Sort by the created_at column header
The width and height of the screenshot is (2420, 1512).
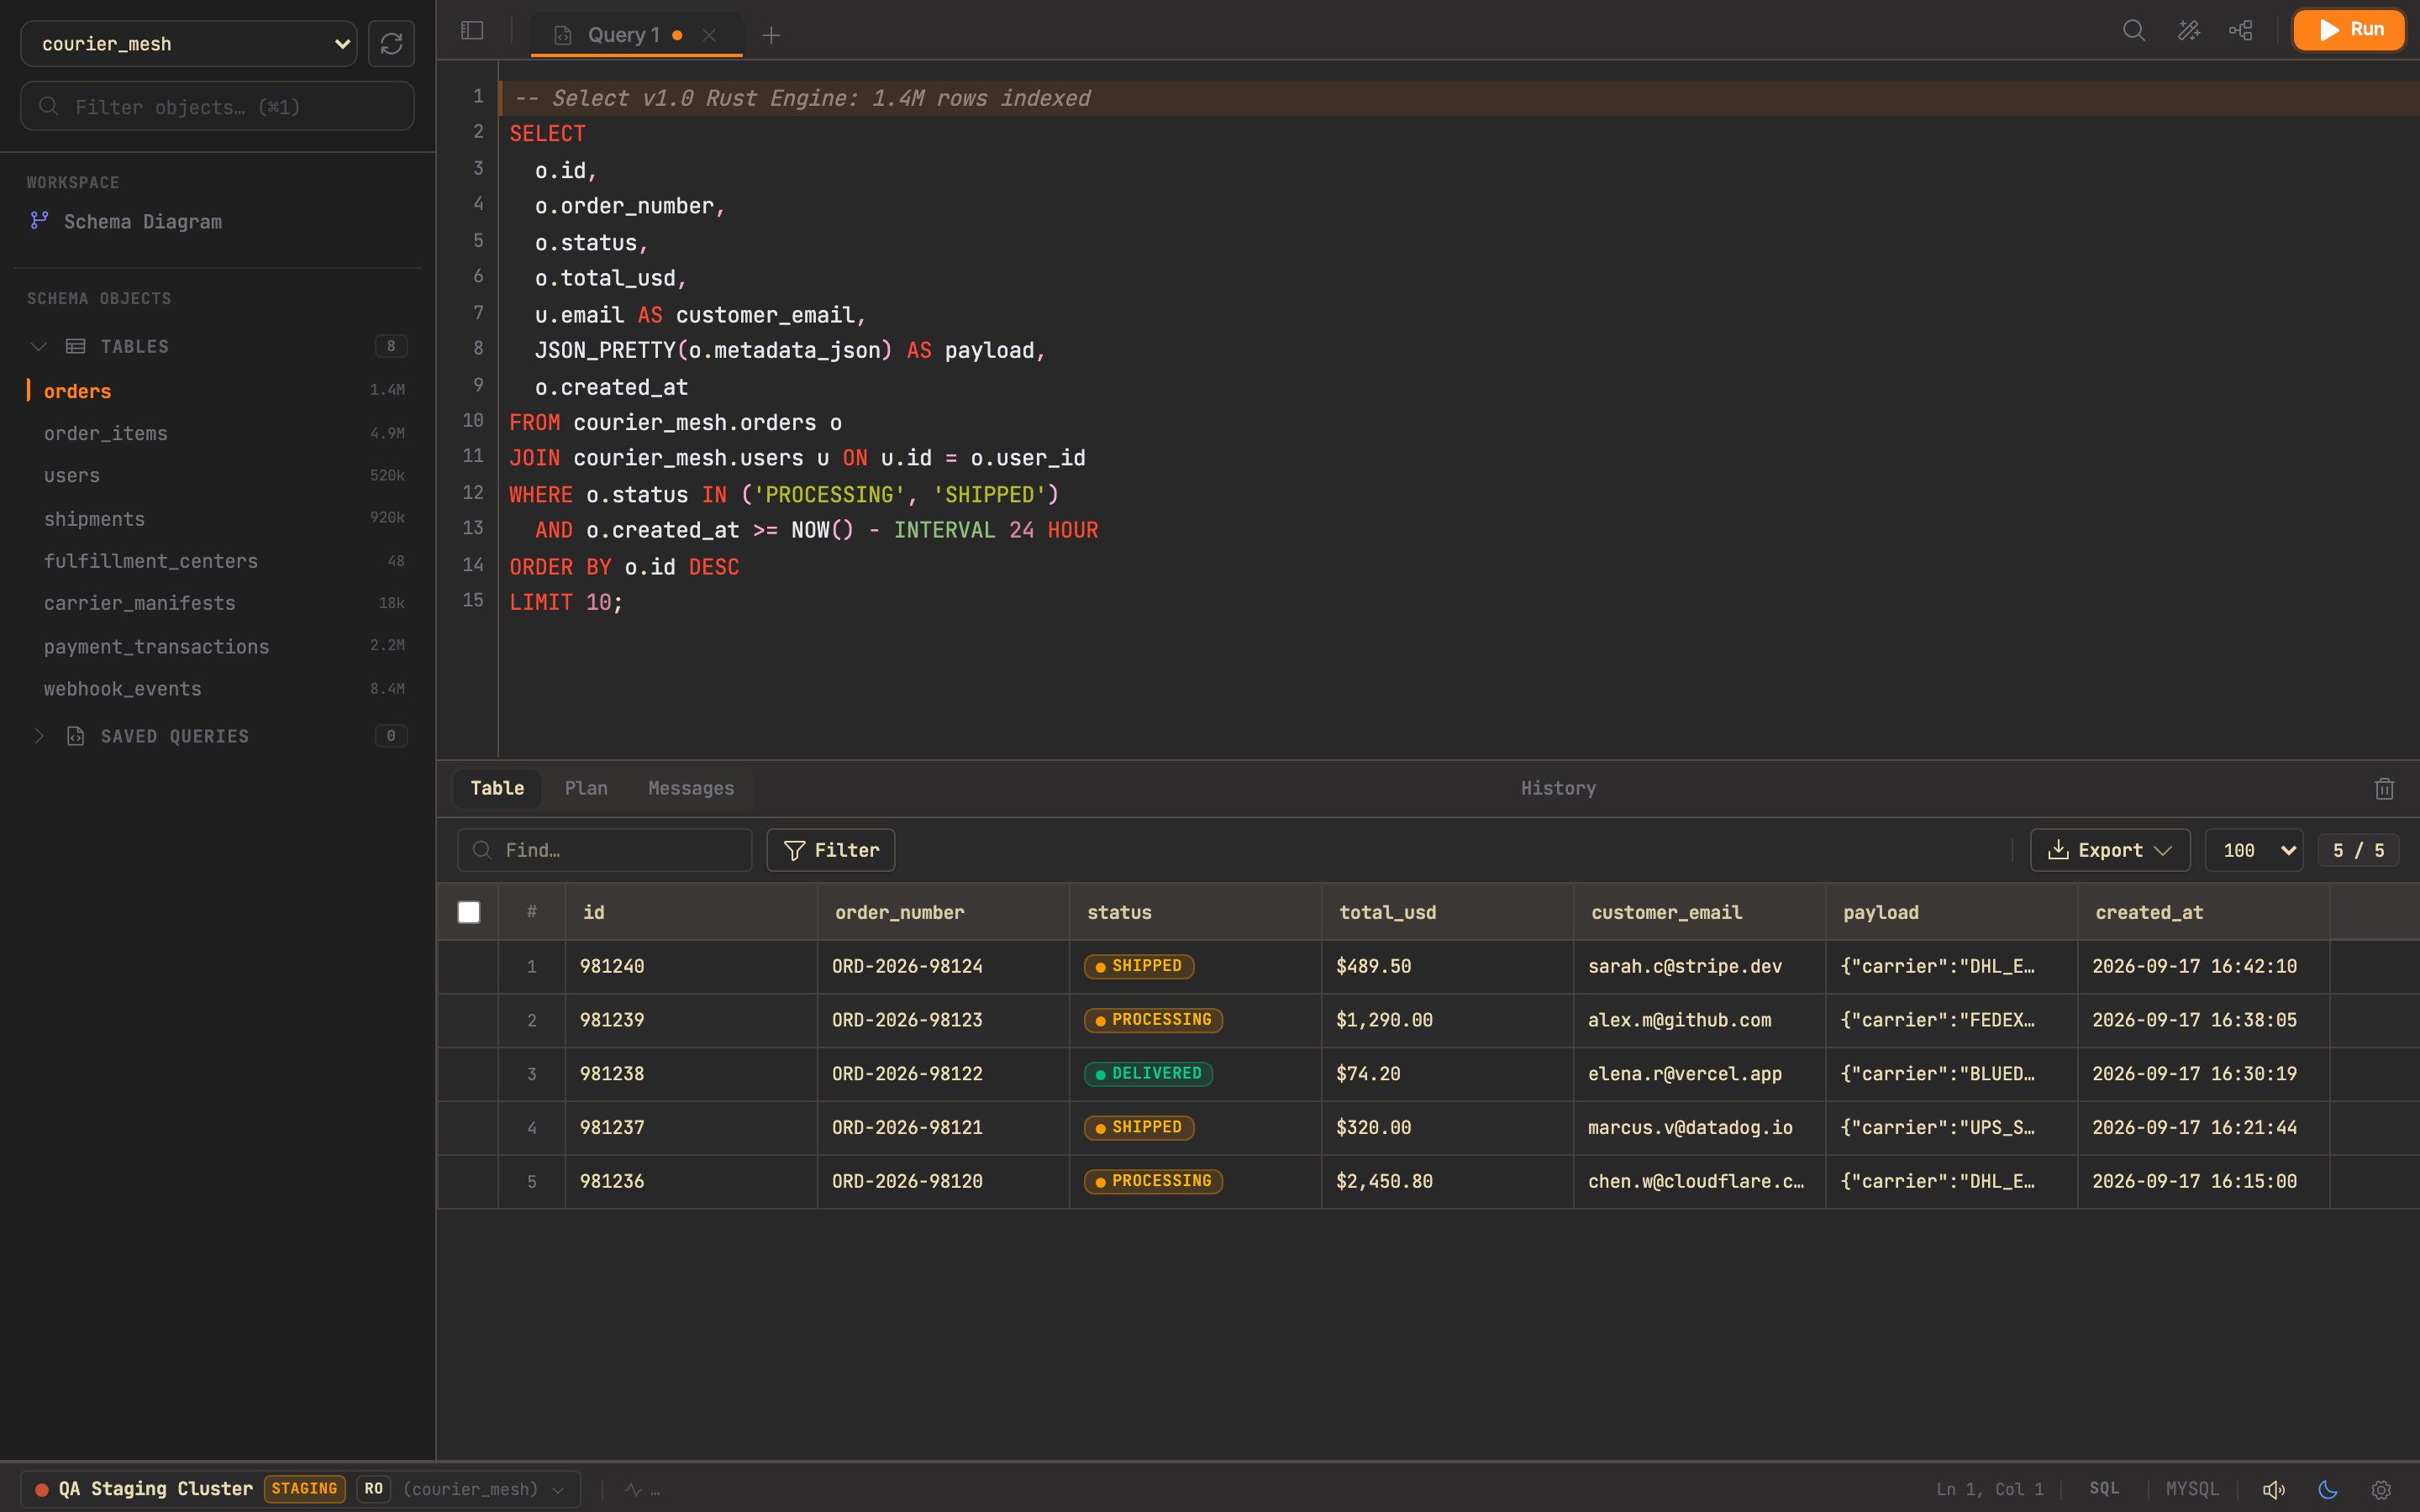2203,912
